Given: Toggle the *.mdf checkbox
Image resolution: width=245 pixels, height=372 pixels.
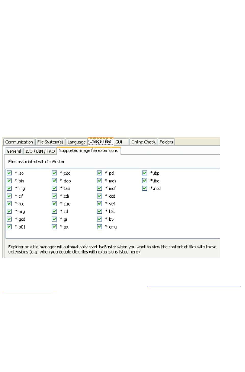Looking at the screenshot, I should [99, 188].
